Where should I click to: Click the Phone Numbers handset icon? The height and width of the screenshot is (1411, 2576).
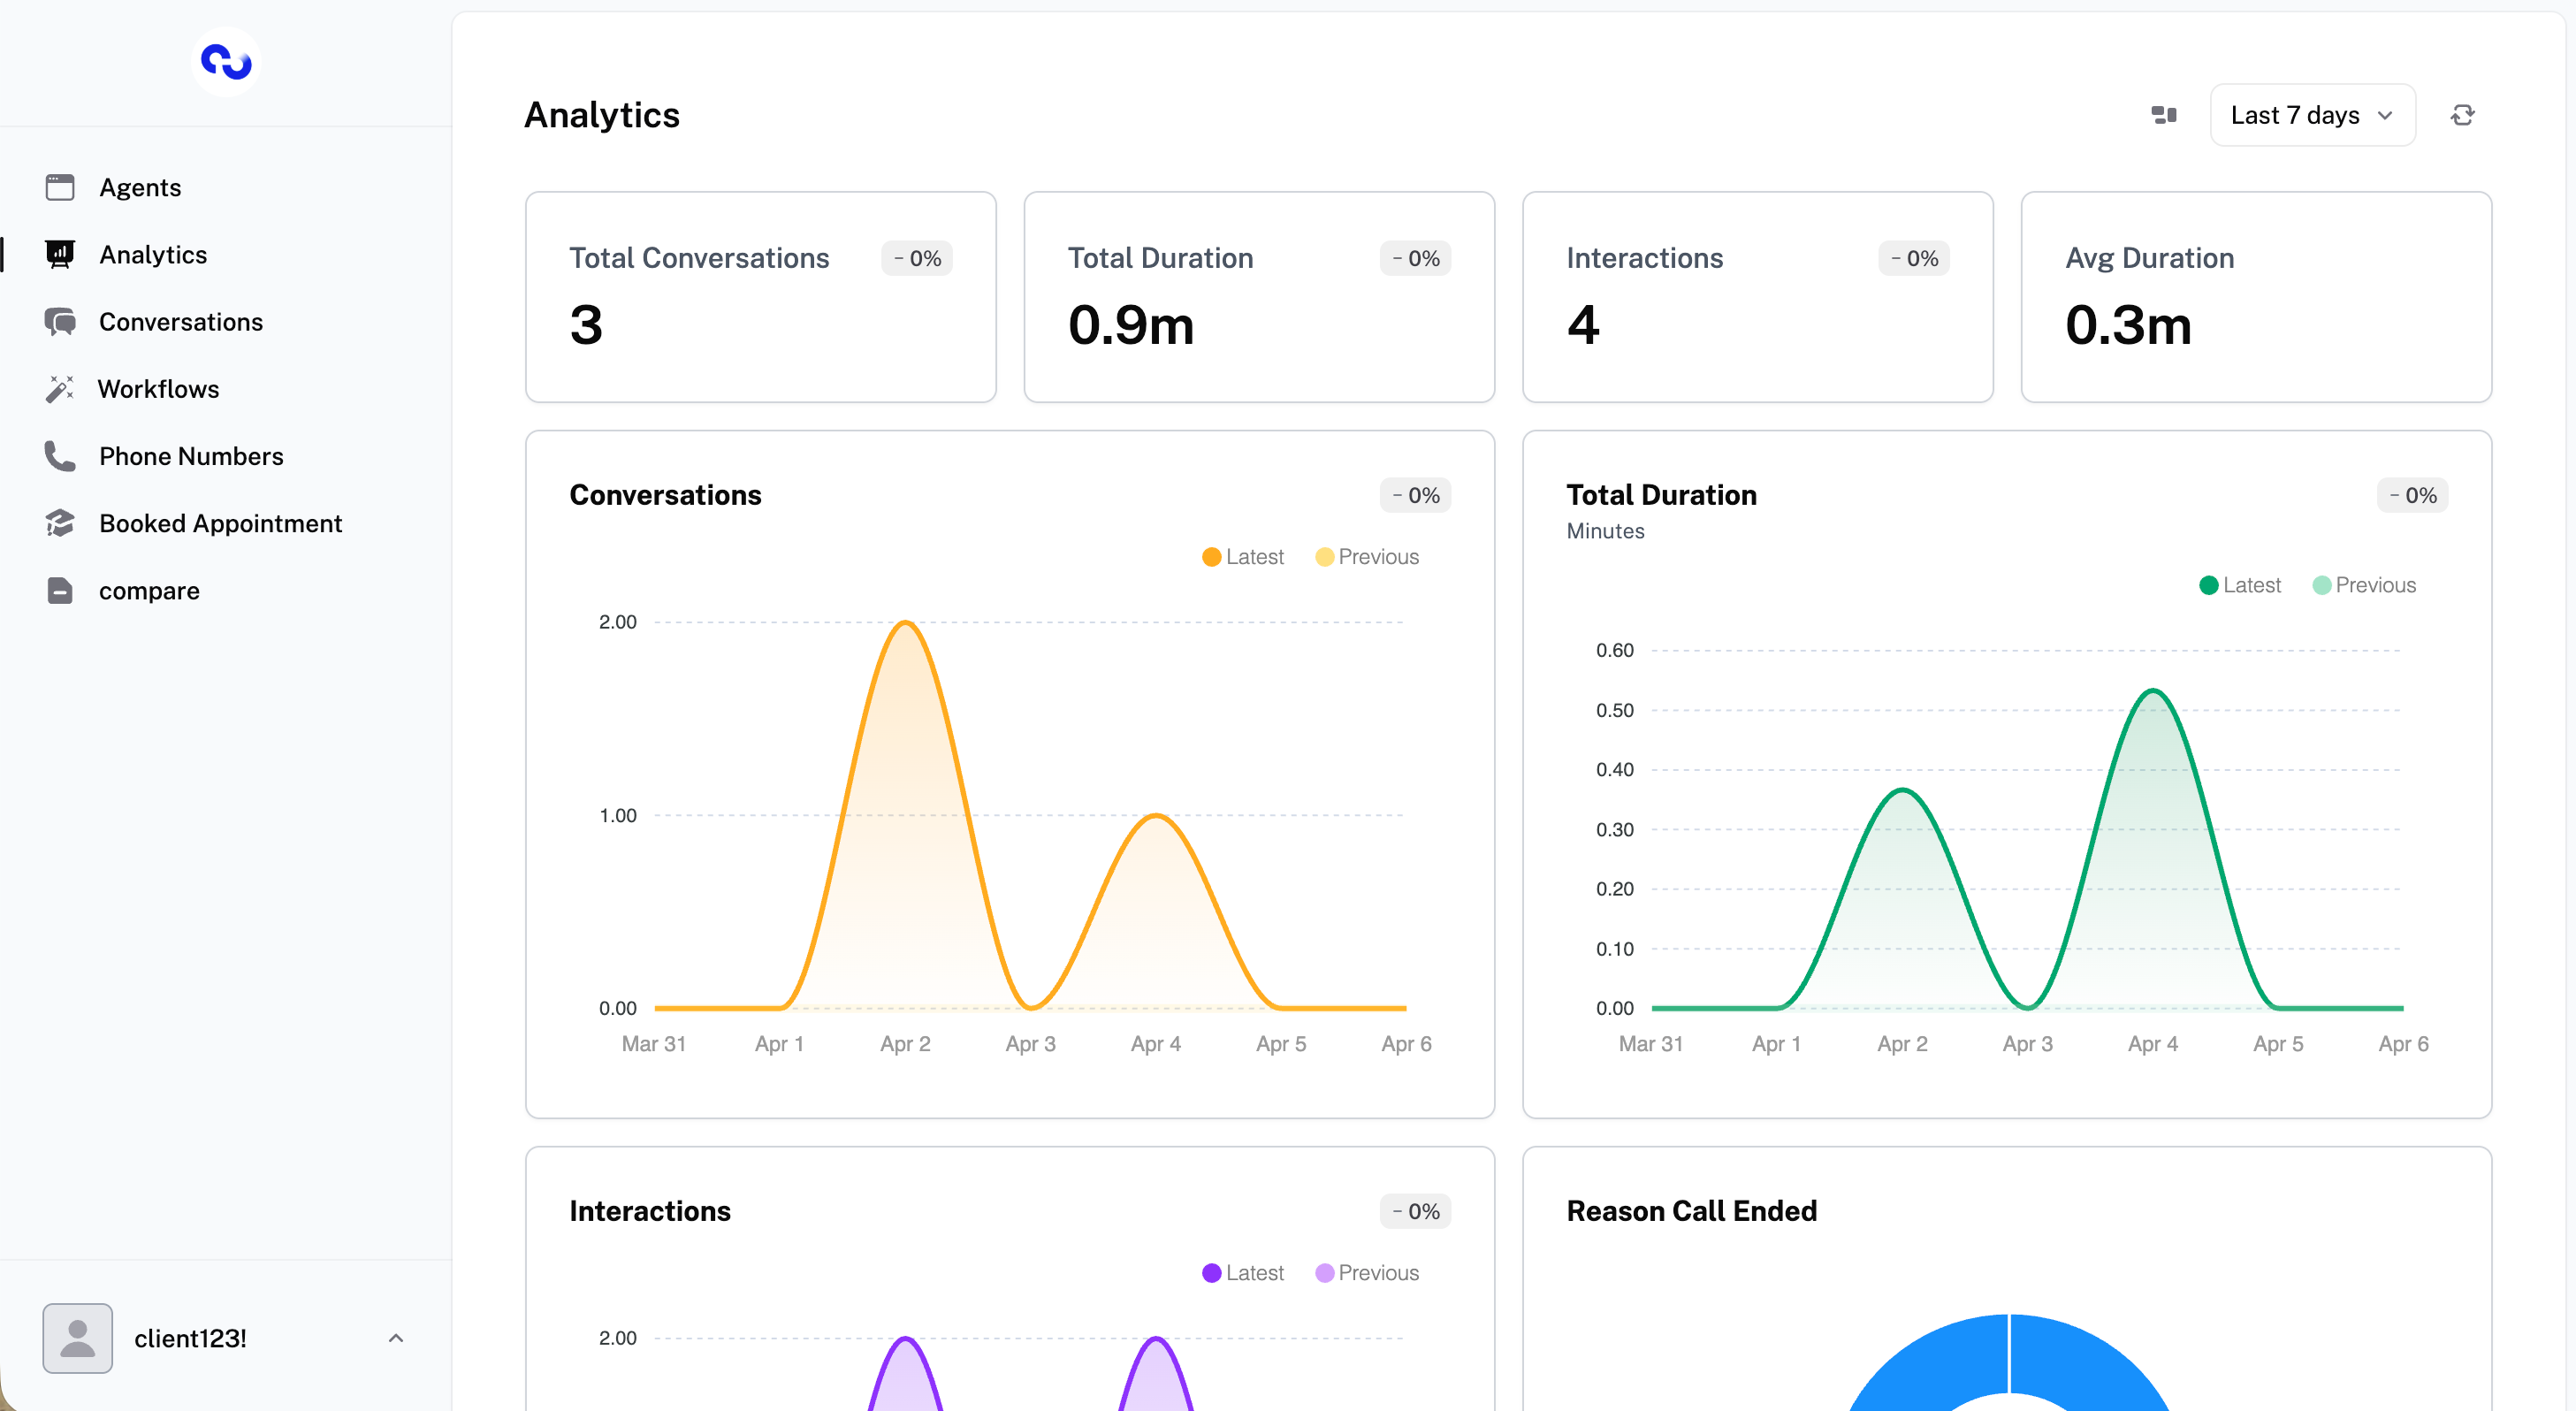(60, 456)
